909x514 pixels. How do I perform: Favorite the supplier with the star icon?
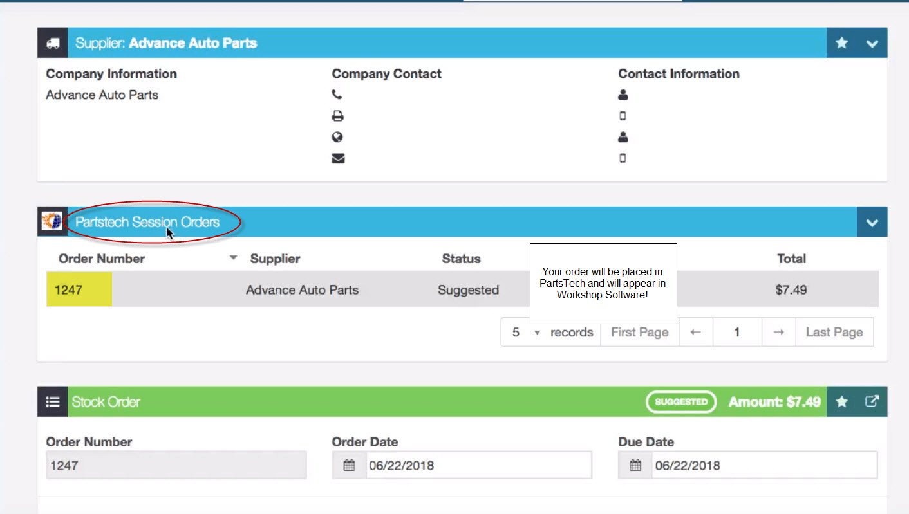coord(841,43)
